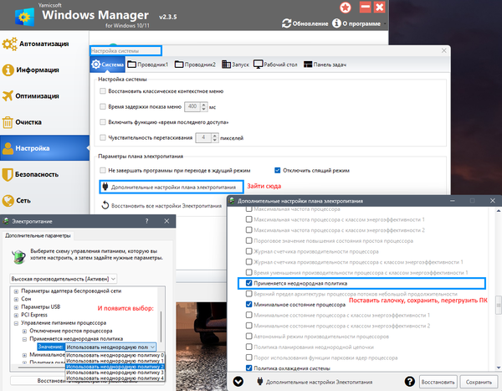Click the plug icon beside Дополнительные настройки Электропитания
Image resolution: width=502 pixels, height=391 pixels.
click(260, 382)
